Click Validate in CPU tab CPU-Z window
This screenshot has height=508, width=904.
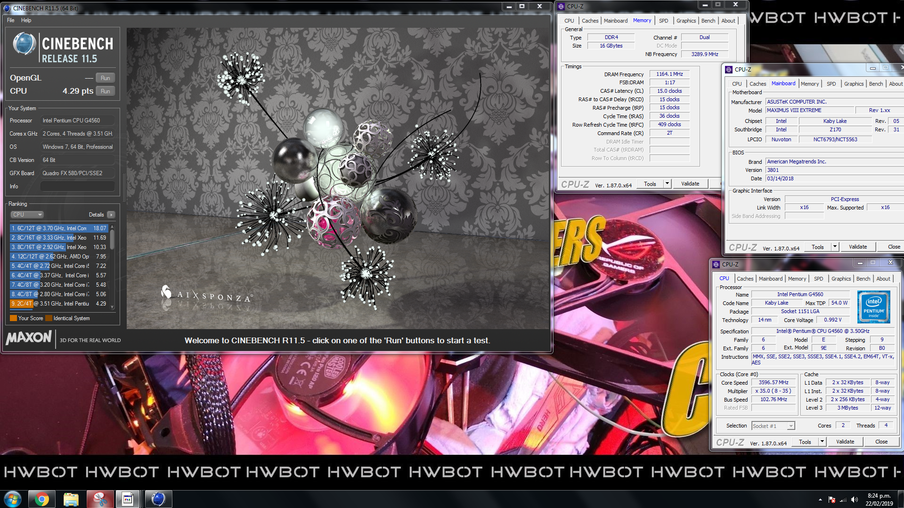point(845,442)
